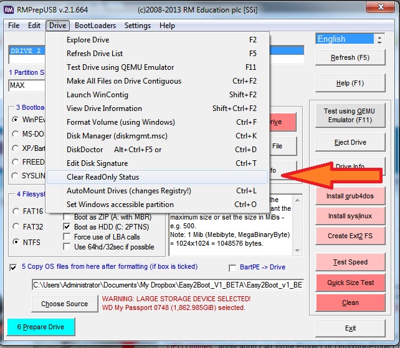Screen dimensions: 400x348
Task: Click Test using QEMU Emulator (F11) button
Action: [x=350, y=115]
